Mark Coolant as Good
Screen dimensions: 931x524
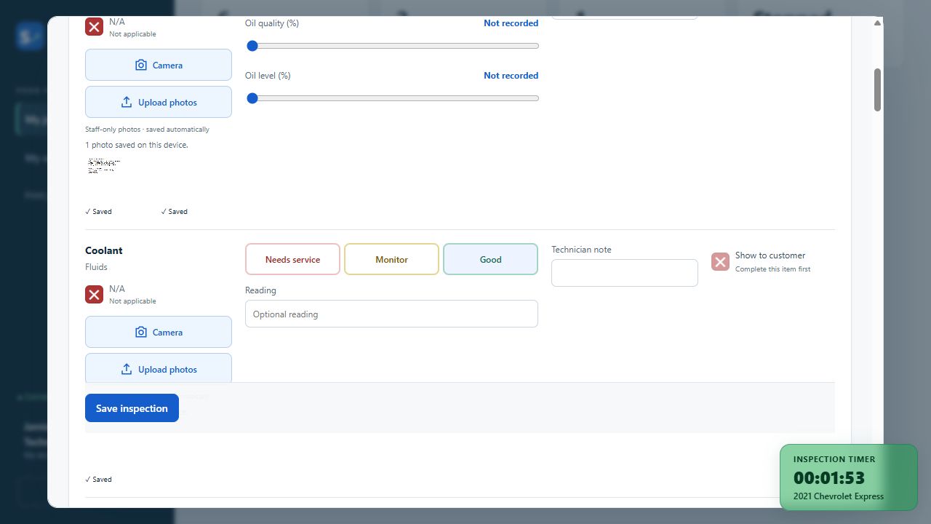pos(490,259)
